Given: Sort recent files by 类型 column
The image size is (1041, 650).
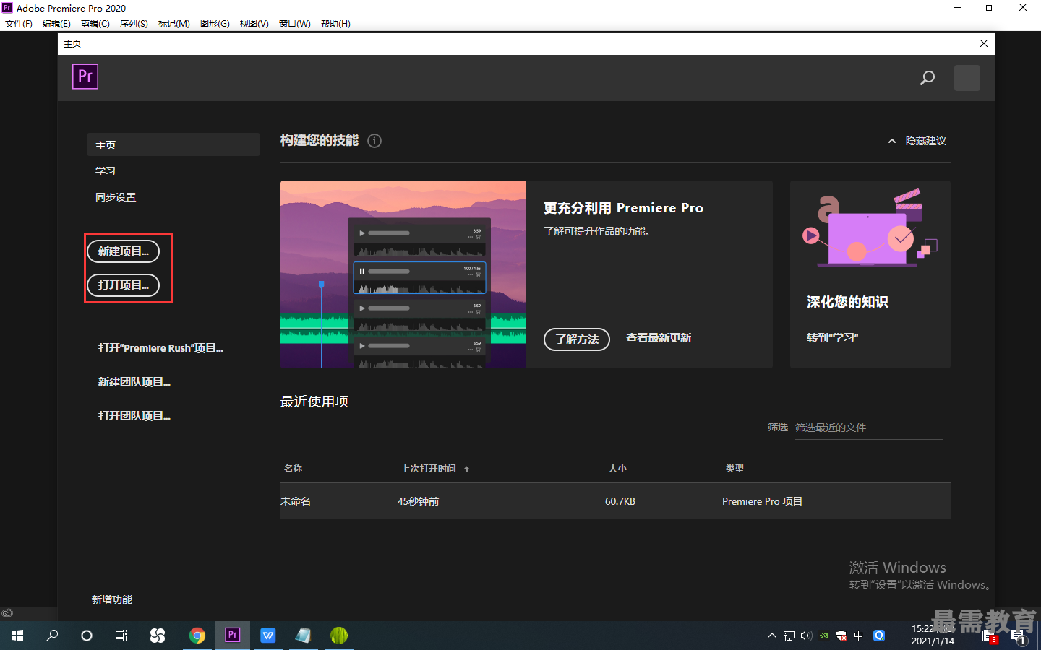Looking at the screenshot, I should click(735, 469).
